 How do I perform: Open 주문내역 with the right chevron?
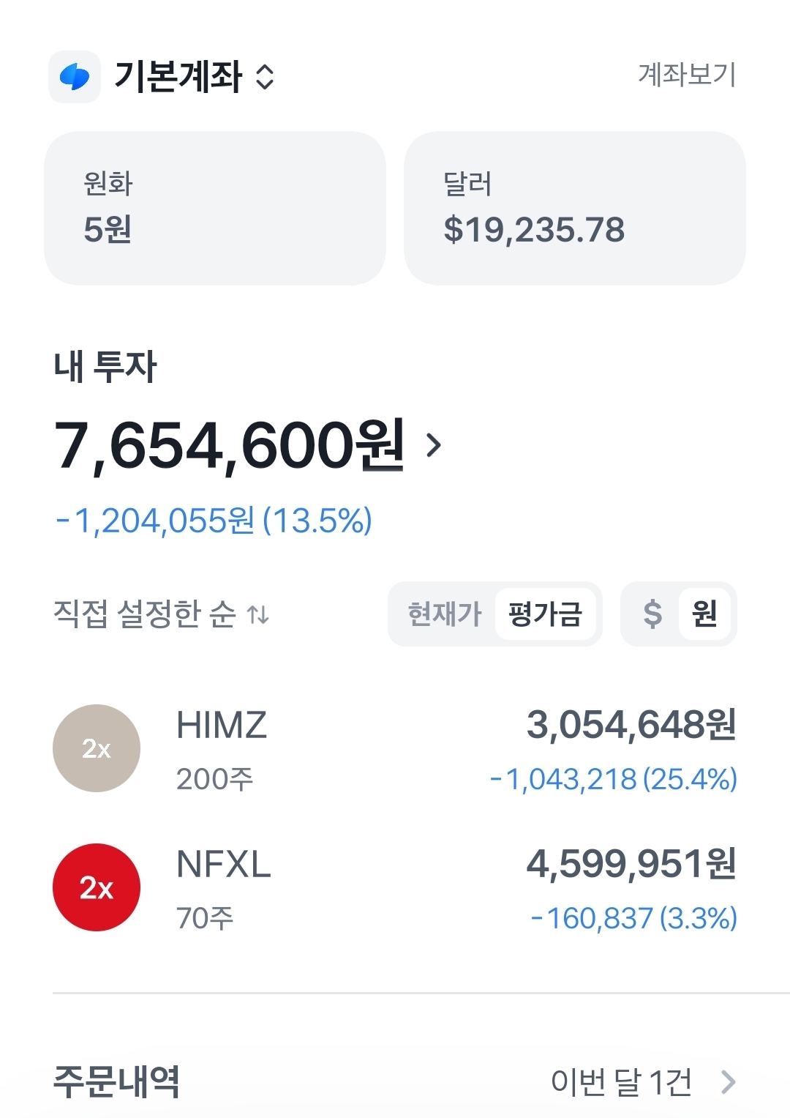pyautogui.click(x=728, y=1081)
